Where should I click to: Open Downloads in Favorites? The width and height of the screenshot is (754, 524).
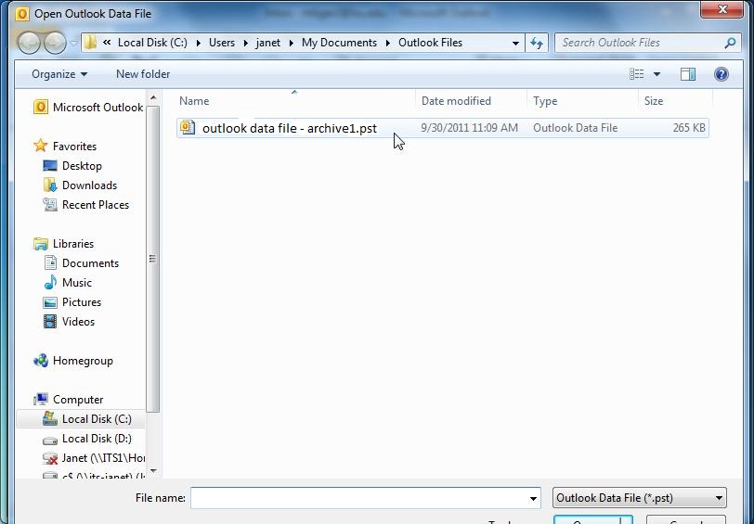click(x=89, y=185)
